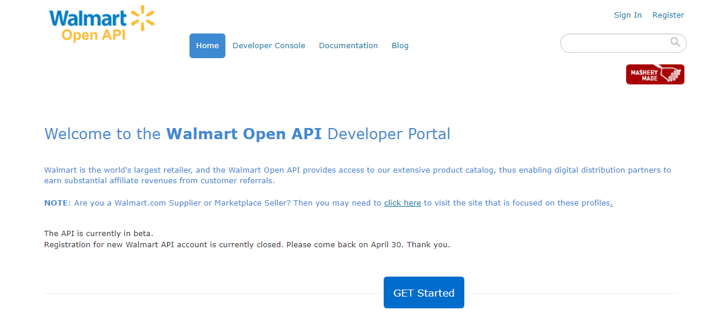Click the text 'The API is currently in beta.'

click(x=99, y=234)
